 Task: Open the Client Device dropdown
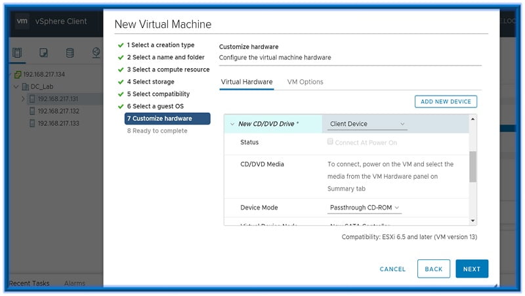(367, 124)
